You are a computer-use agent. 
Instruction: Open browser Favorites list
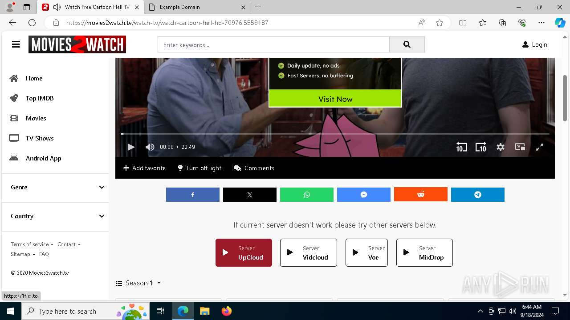click(x=483, y=23)
